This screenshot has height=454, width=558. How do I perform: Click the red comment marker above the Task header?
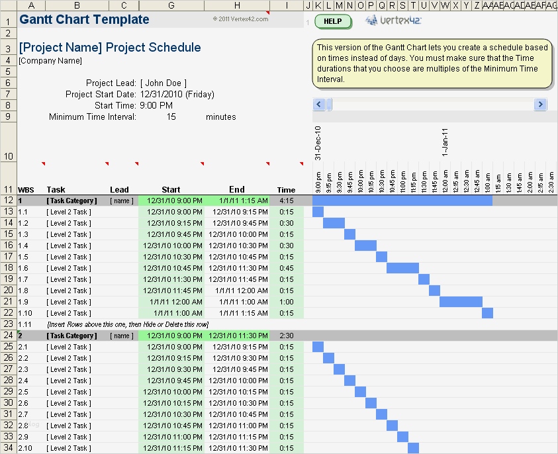[106, 162]
